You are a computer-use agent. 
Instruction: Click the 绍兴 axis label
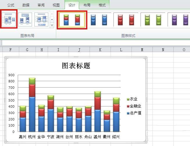116,137
